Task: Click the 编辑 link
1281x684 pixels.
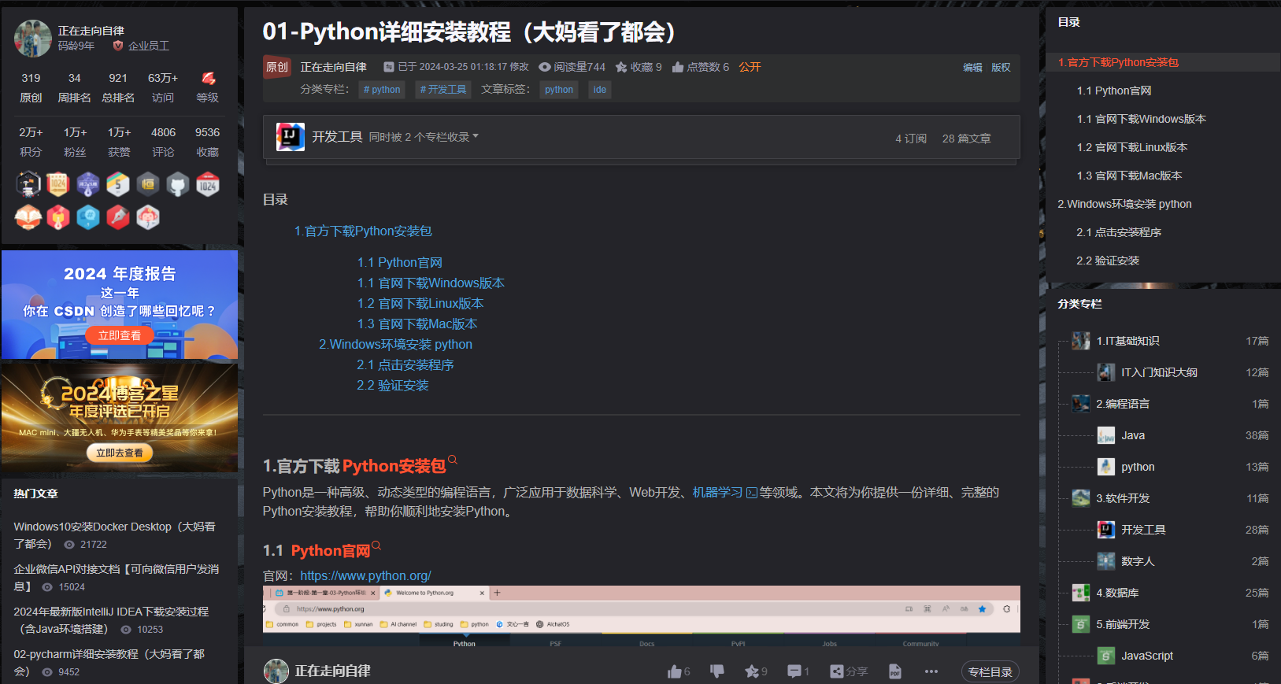Action: point(972,68)
